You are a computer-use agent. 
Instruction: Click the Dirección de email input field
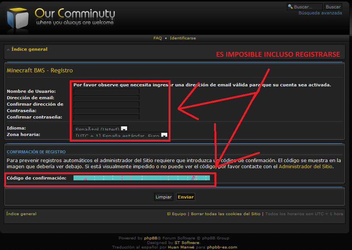tap(106, 98)
